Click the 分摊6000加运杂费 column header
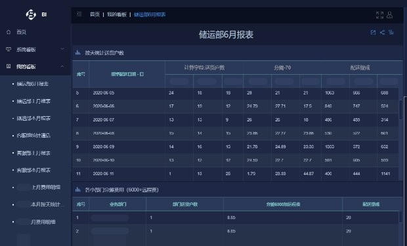This screenshot has height=246, width=407. click(x=283, y=204)
